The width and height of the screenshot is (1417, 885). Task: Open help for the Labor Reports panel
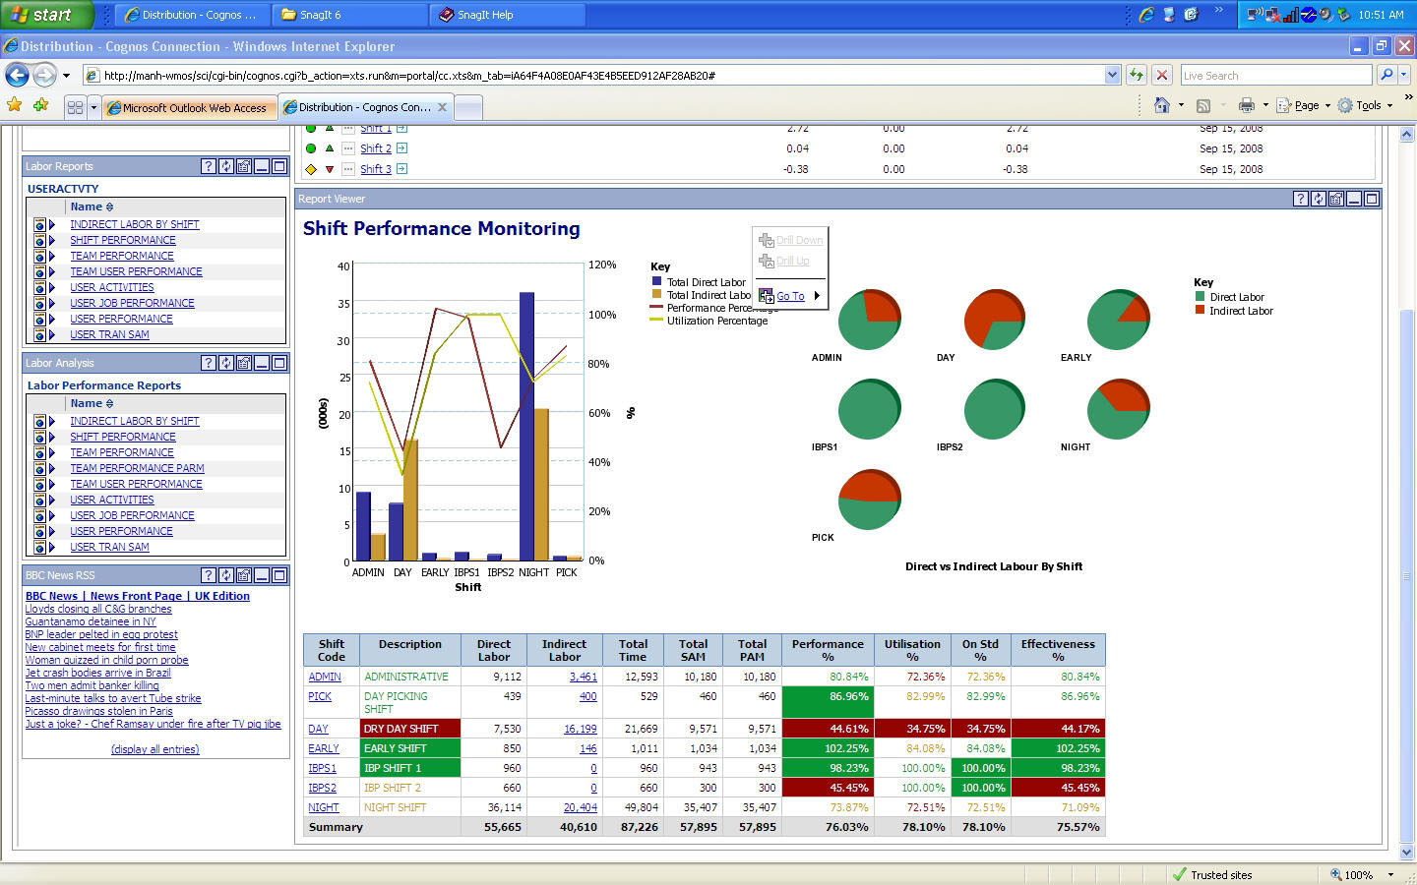pyautogui.click(x=209, y=166)
